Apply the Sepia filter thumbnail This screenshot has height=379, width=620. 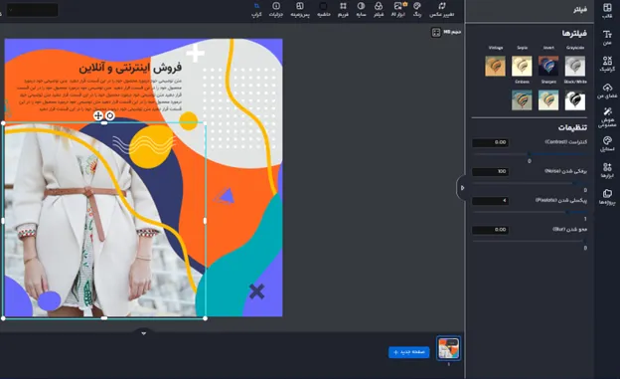pos(522,66)
